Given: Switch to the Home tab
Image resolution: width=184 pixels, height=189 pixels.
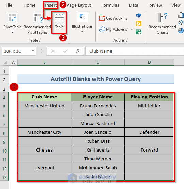Looking at the screenshot, I should pyautogui.click(x=29, y=5).
